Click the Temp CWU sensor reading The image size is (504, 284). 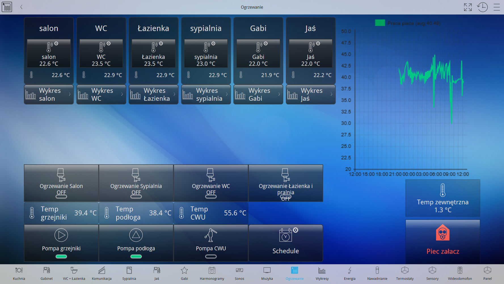[x=211, y=213]
